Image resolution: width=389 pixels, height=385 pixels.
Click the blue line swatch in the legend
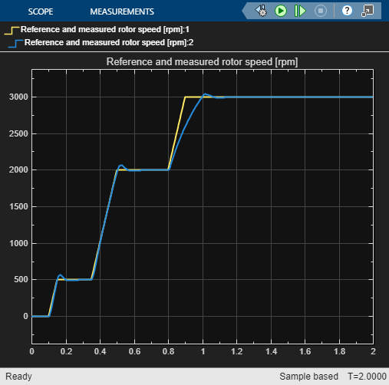(x=15, y=44)
